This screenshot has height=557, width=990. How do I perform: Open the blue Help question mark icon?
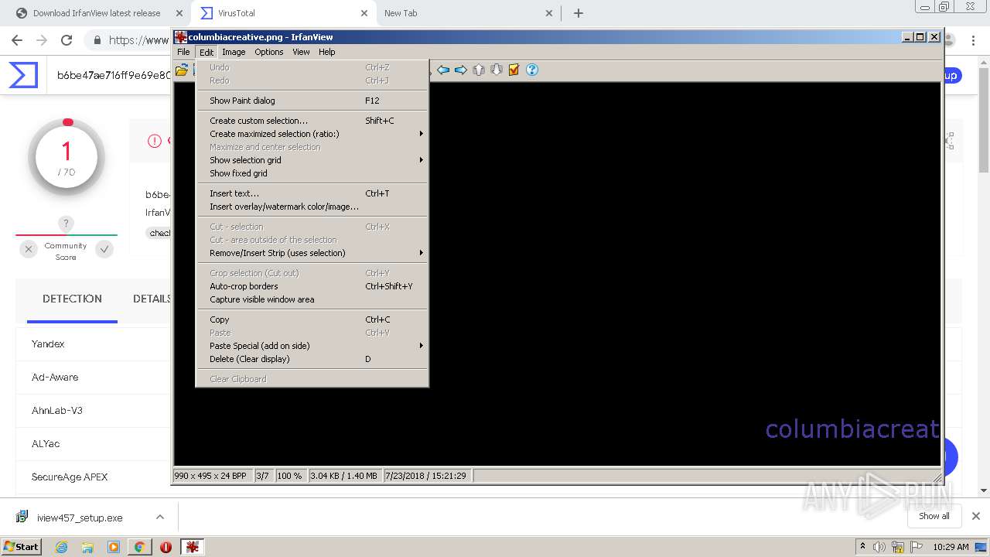532,70
